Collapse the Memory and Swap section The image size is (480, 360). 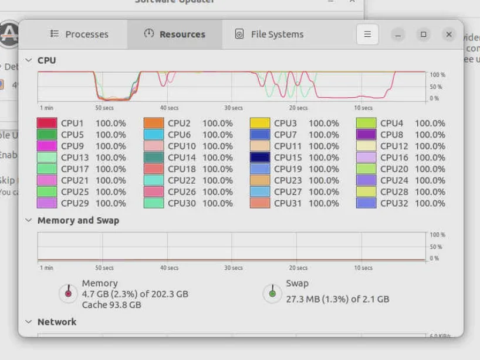[x=28, y=221]
